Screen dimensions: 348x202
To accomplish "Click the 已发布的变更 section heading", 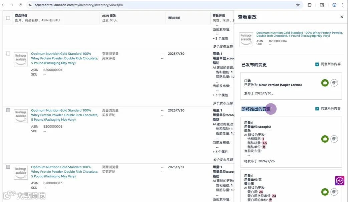I will (x=254, y=65).
